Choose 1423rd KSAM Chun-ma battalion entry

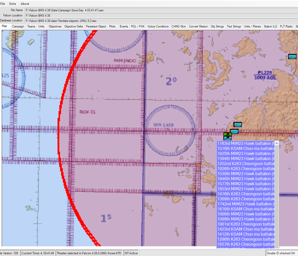246,229
